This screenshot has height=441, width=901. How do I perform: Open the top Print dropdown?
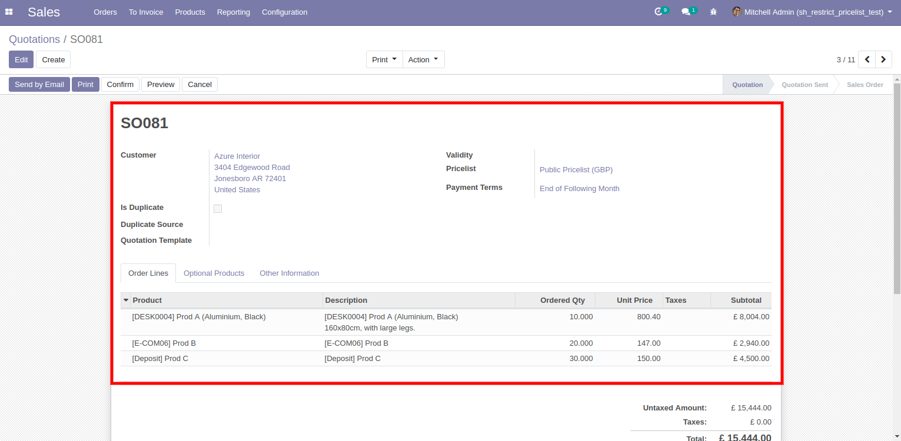tap(384, 59)
